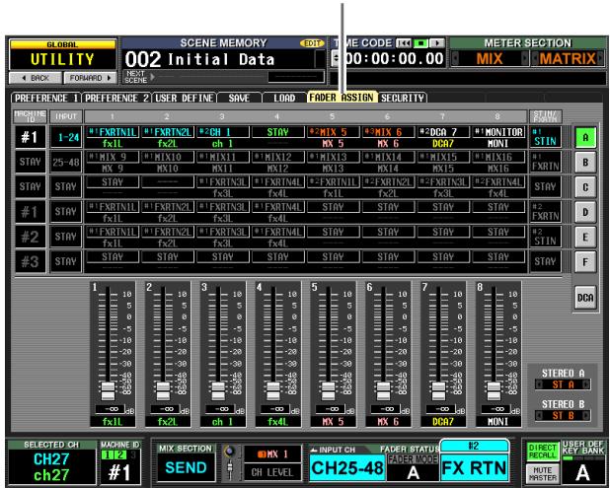This screenshot has height=488, width=610.
Task: Click the fader 8 handle labeled MONI
Action: pos(495,390)
